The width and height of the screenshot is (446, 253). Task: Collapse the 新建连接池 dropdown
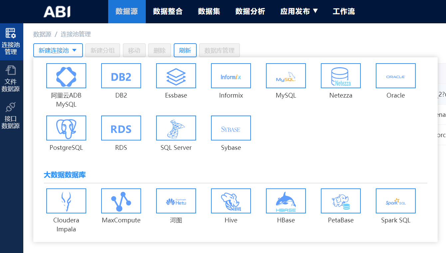click(x=58, y=51)
